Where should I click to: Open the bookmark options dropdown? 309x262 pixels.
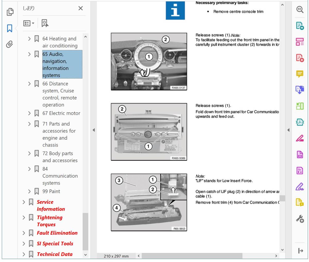click(x=29, y=23)
